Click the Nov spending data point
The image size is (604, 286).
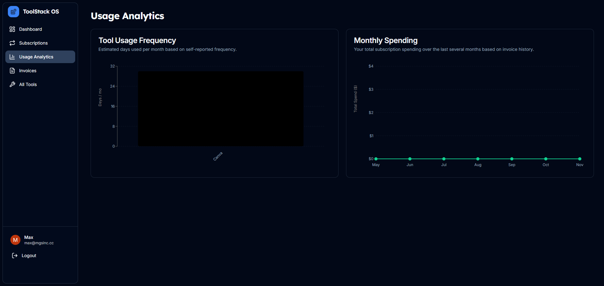tap(580, 159)
